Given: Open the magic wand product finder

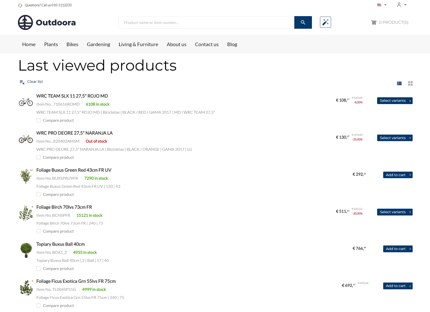Looking at the screenshot, I should tap(325, 22).
